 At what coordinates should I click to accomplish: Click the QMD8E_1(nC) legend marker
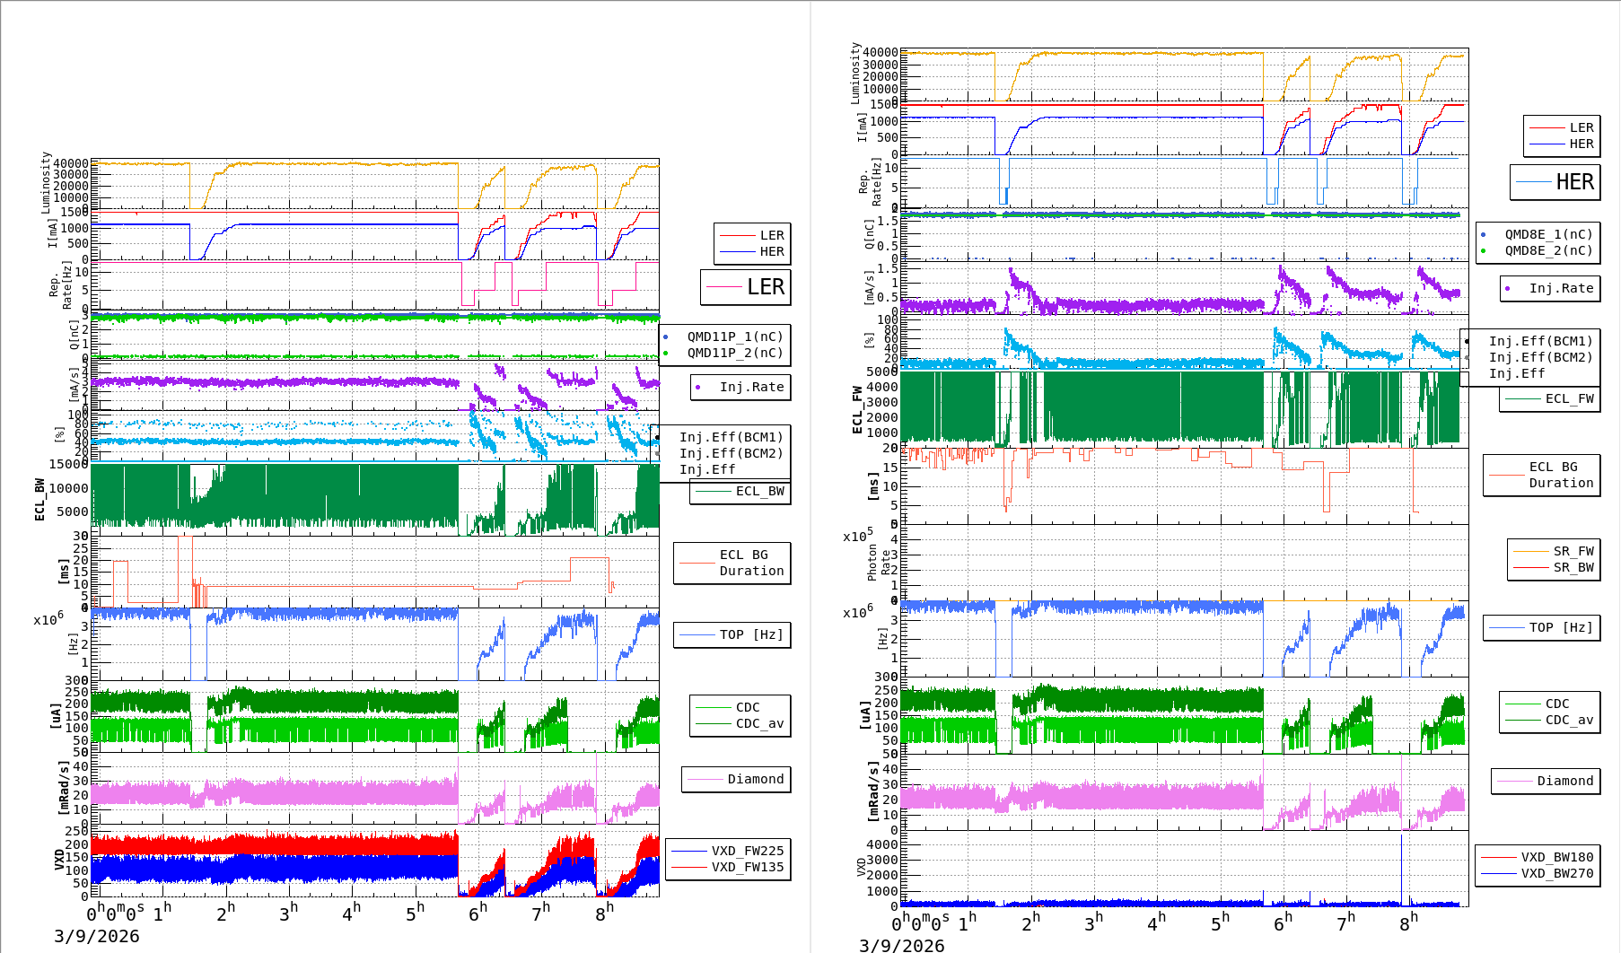1483,235
